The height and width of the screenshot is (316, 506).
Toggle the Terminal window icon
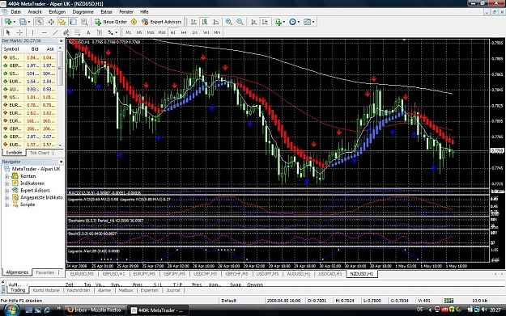(73, 22)
